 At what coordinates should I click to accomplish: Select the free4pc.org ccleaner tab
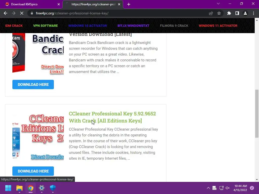[93, 4]
